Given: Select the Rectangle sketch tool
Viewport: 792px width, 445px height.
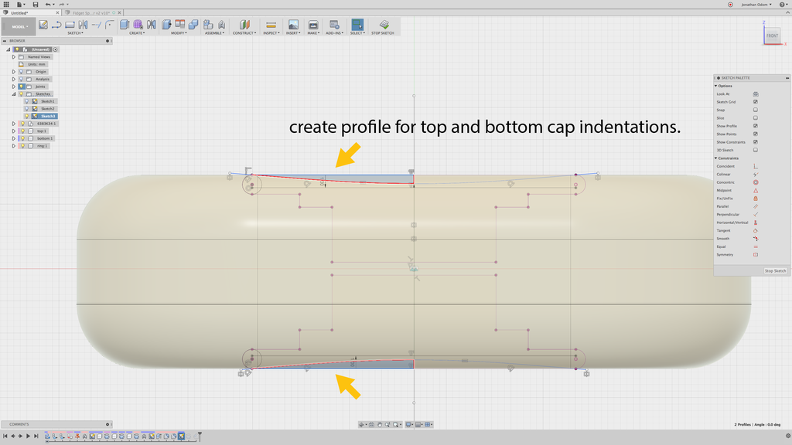Looking at the screenshot, I should 70,25.
